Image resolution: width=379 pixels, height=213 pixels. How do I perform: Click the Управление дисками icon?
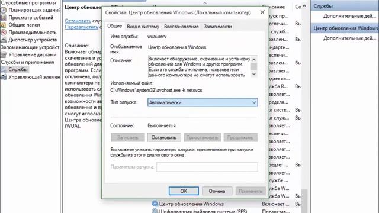coord(4,55)
